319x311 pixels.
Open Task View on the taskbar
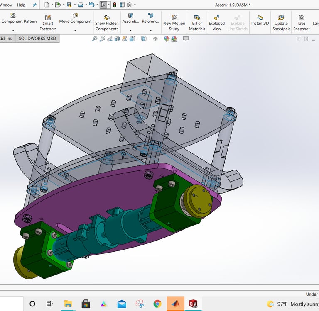[x=50, y=304]
